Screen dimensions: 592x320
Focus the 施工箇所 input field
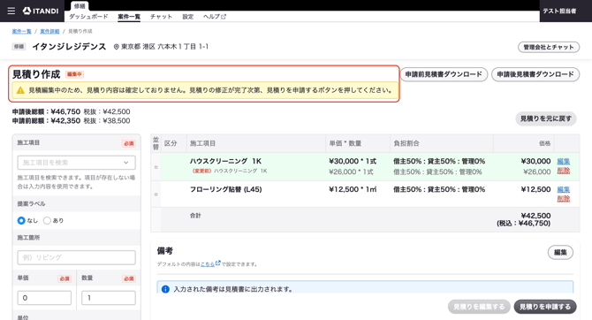click(76, 257)
